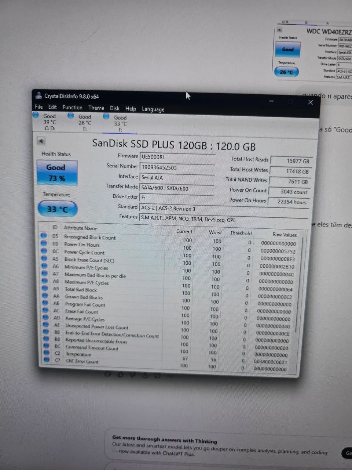This screenshot has width=352, height=470.
Task: Click the SanDisk SSD PLUS 120GB title
Action: 173,145
